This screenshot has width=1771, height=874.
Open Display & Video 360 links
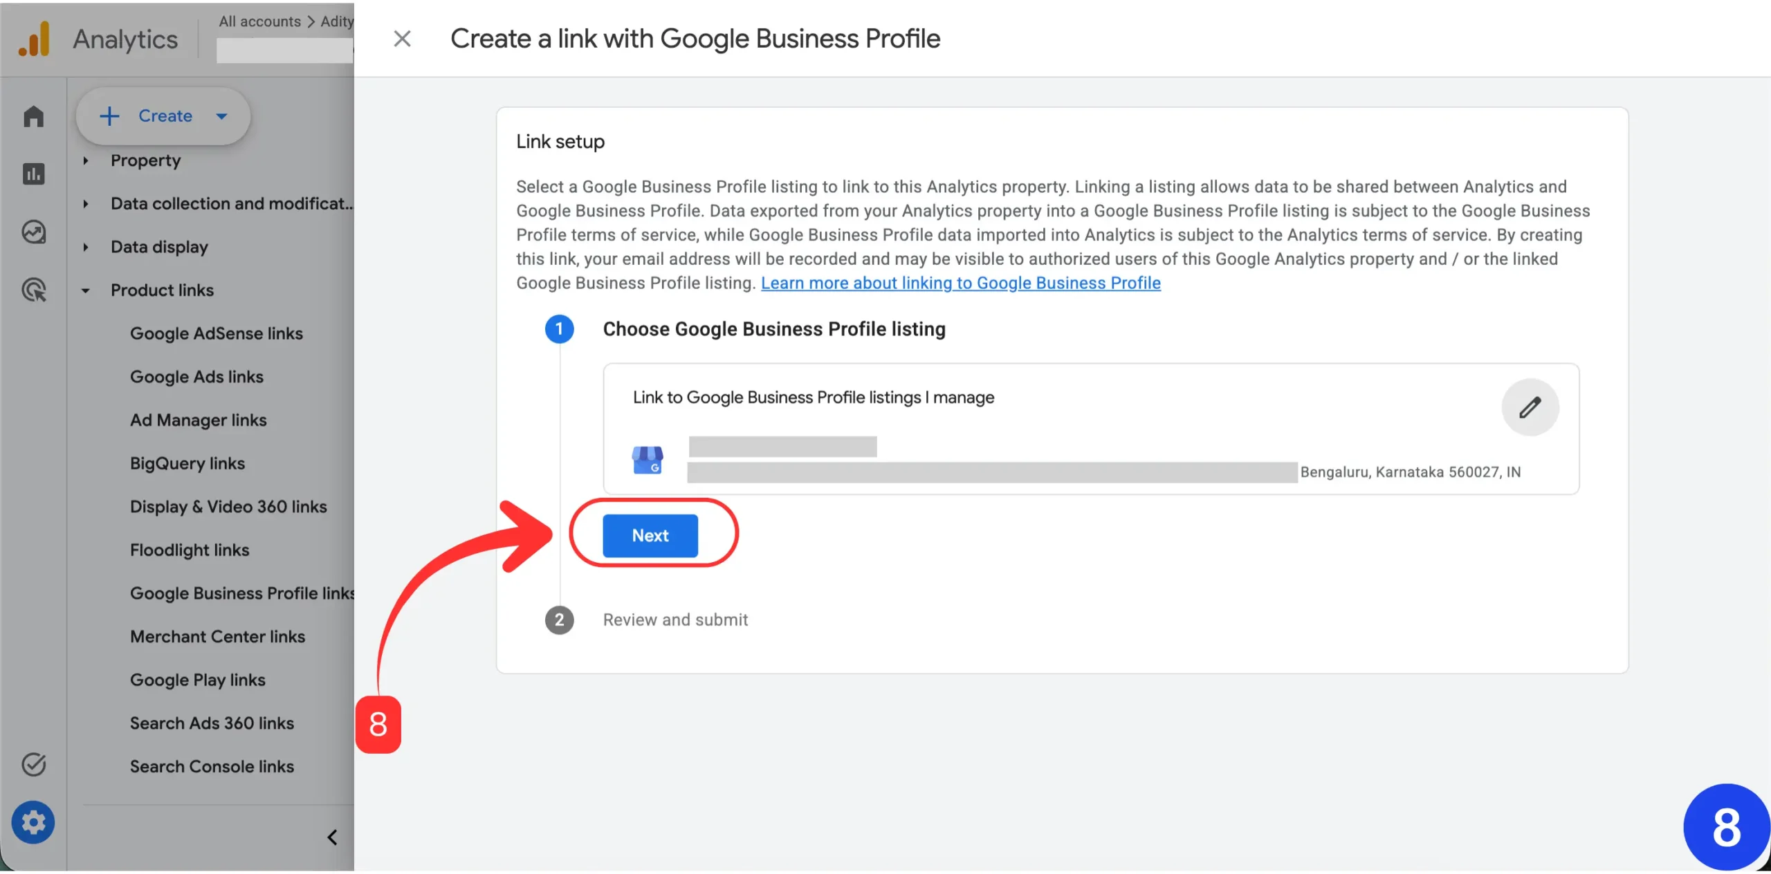228,507
